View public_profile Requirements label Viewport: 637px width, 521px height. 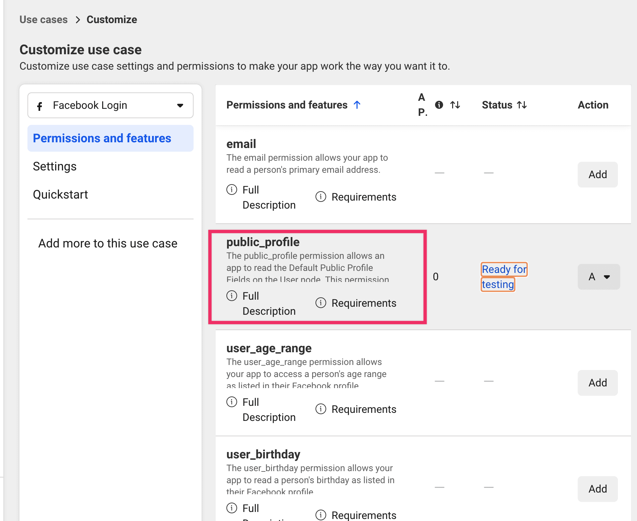(364, 303)
